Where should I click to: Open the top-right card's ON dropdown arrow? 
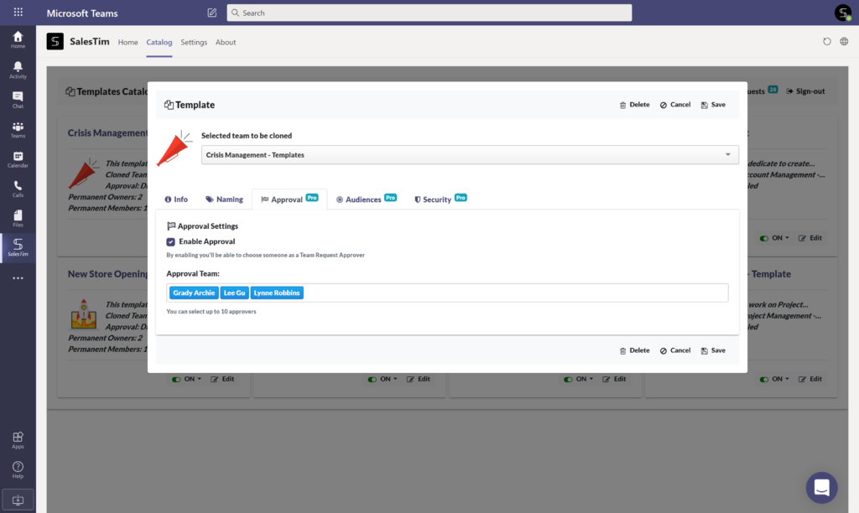[787, 238]
